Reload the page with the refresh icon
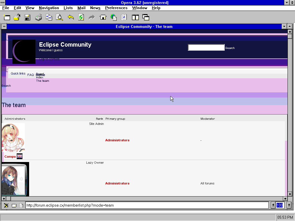Image resolution: width=295 pixels, height=221 pixels. [x=81, y=17]
